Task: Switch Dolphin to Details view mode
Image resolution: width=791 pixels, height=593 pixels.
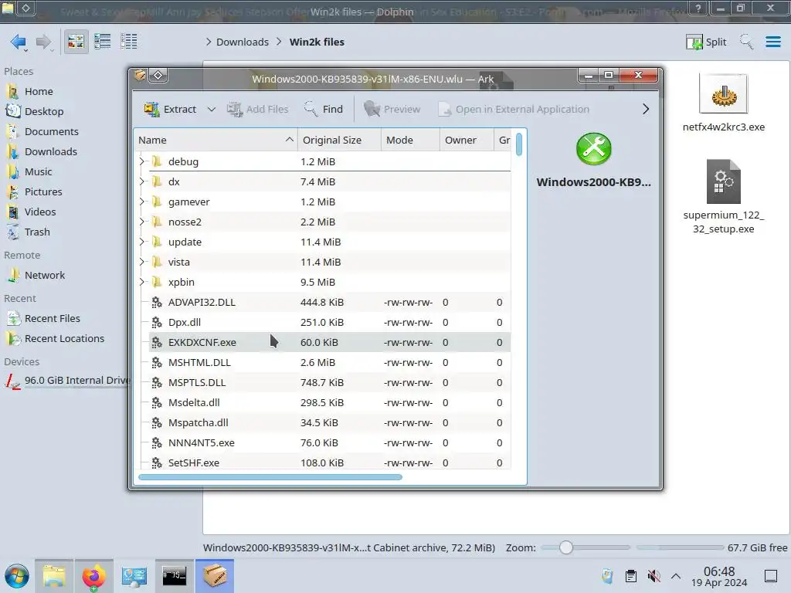Action: [x=129, y=42]
